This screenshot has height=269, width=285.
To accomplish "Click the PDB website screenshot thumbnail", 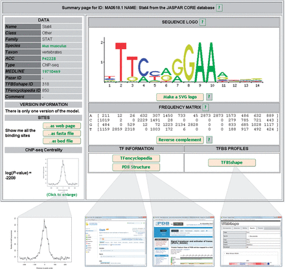I will click(183, 241).
